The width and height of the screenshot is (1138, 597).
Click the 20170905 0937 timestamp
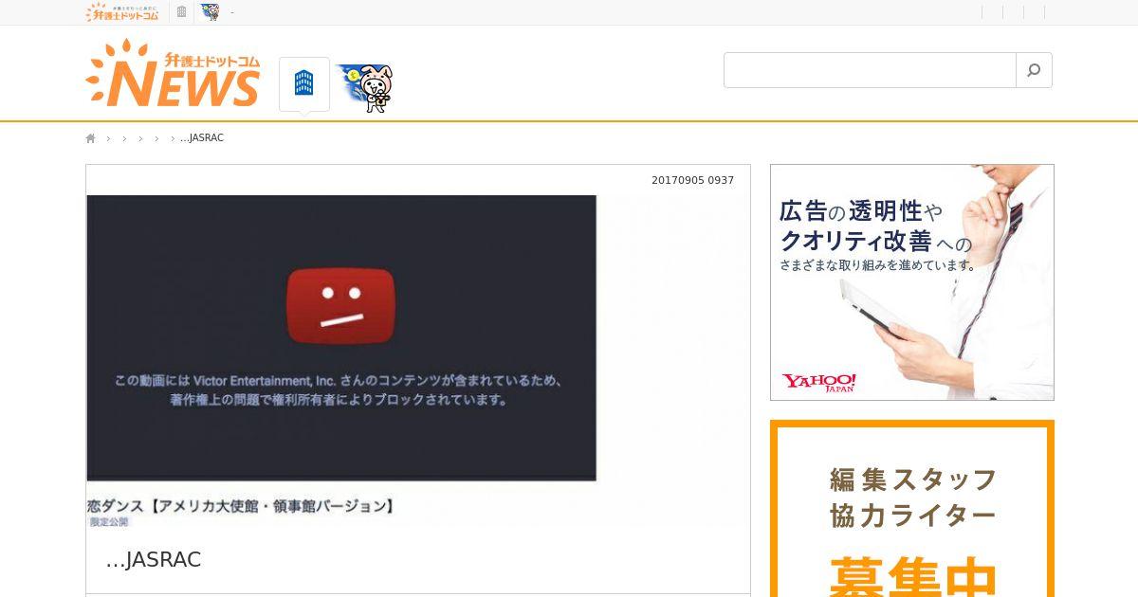(x=692, y=180)
